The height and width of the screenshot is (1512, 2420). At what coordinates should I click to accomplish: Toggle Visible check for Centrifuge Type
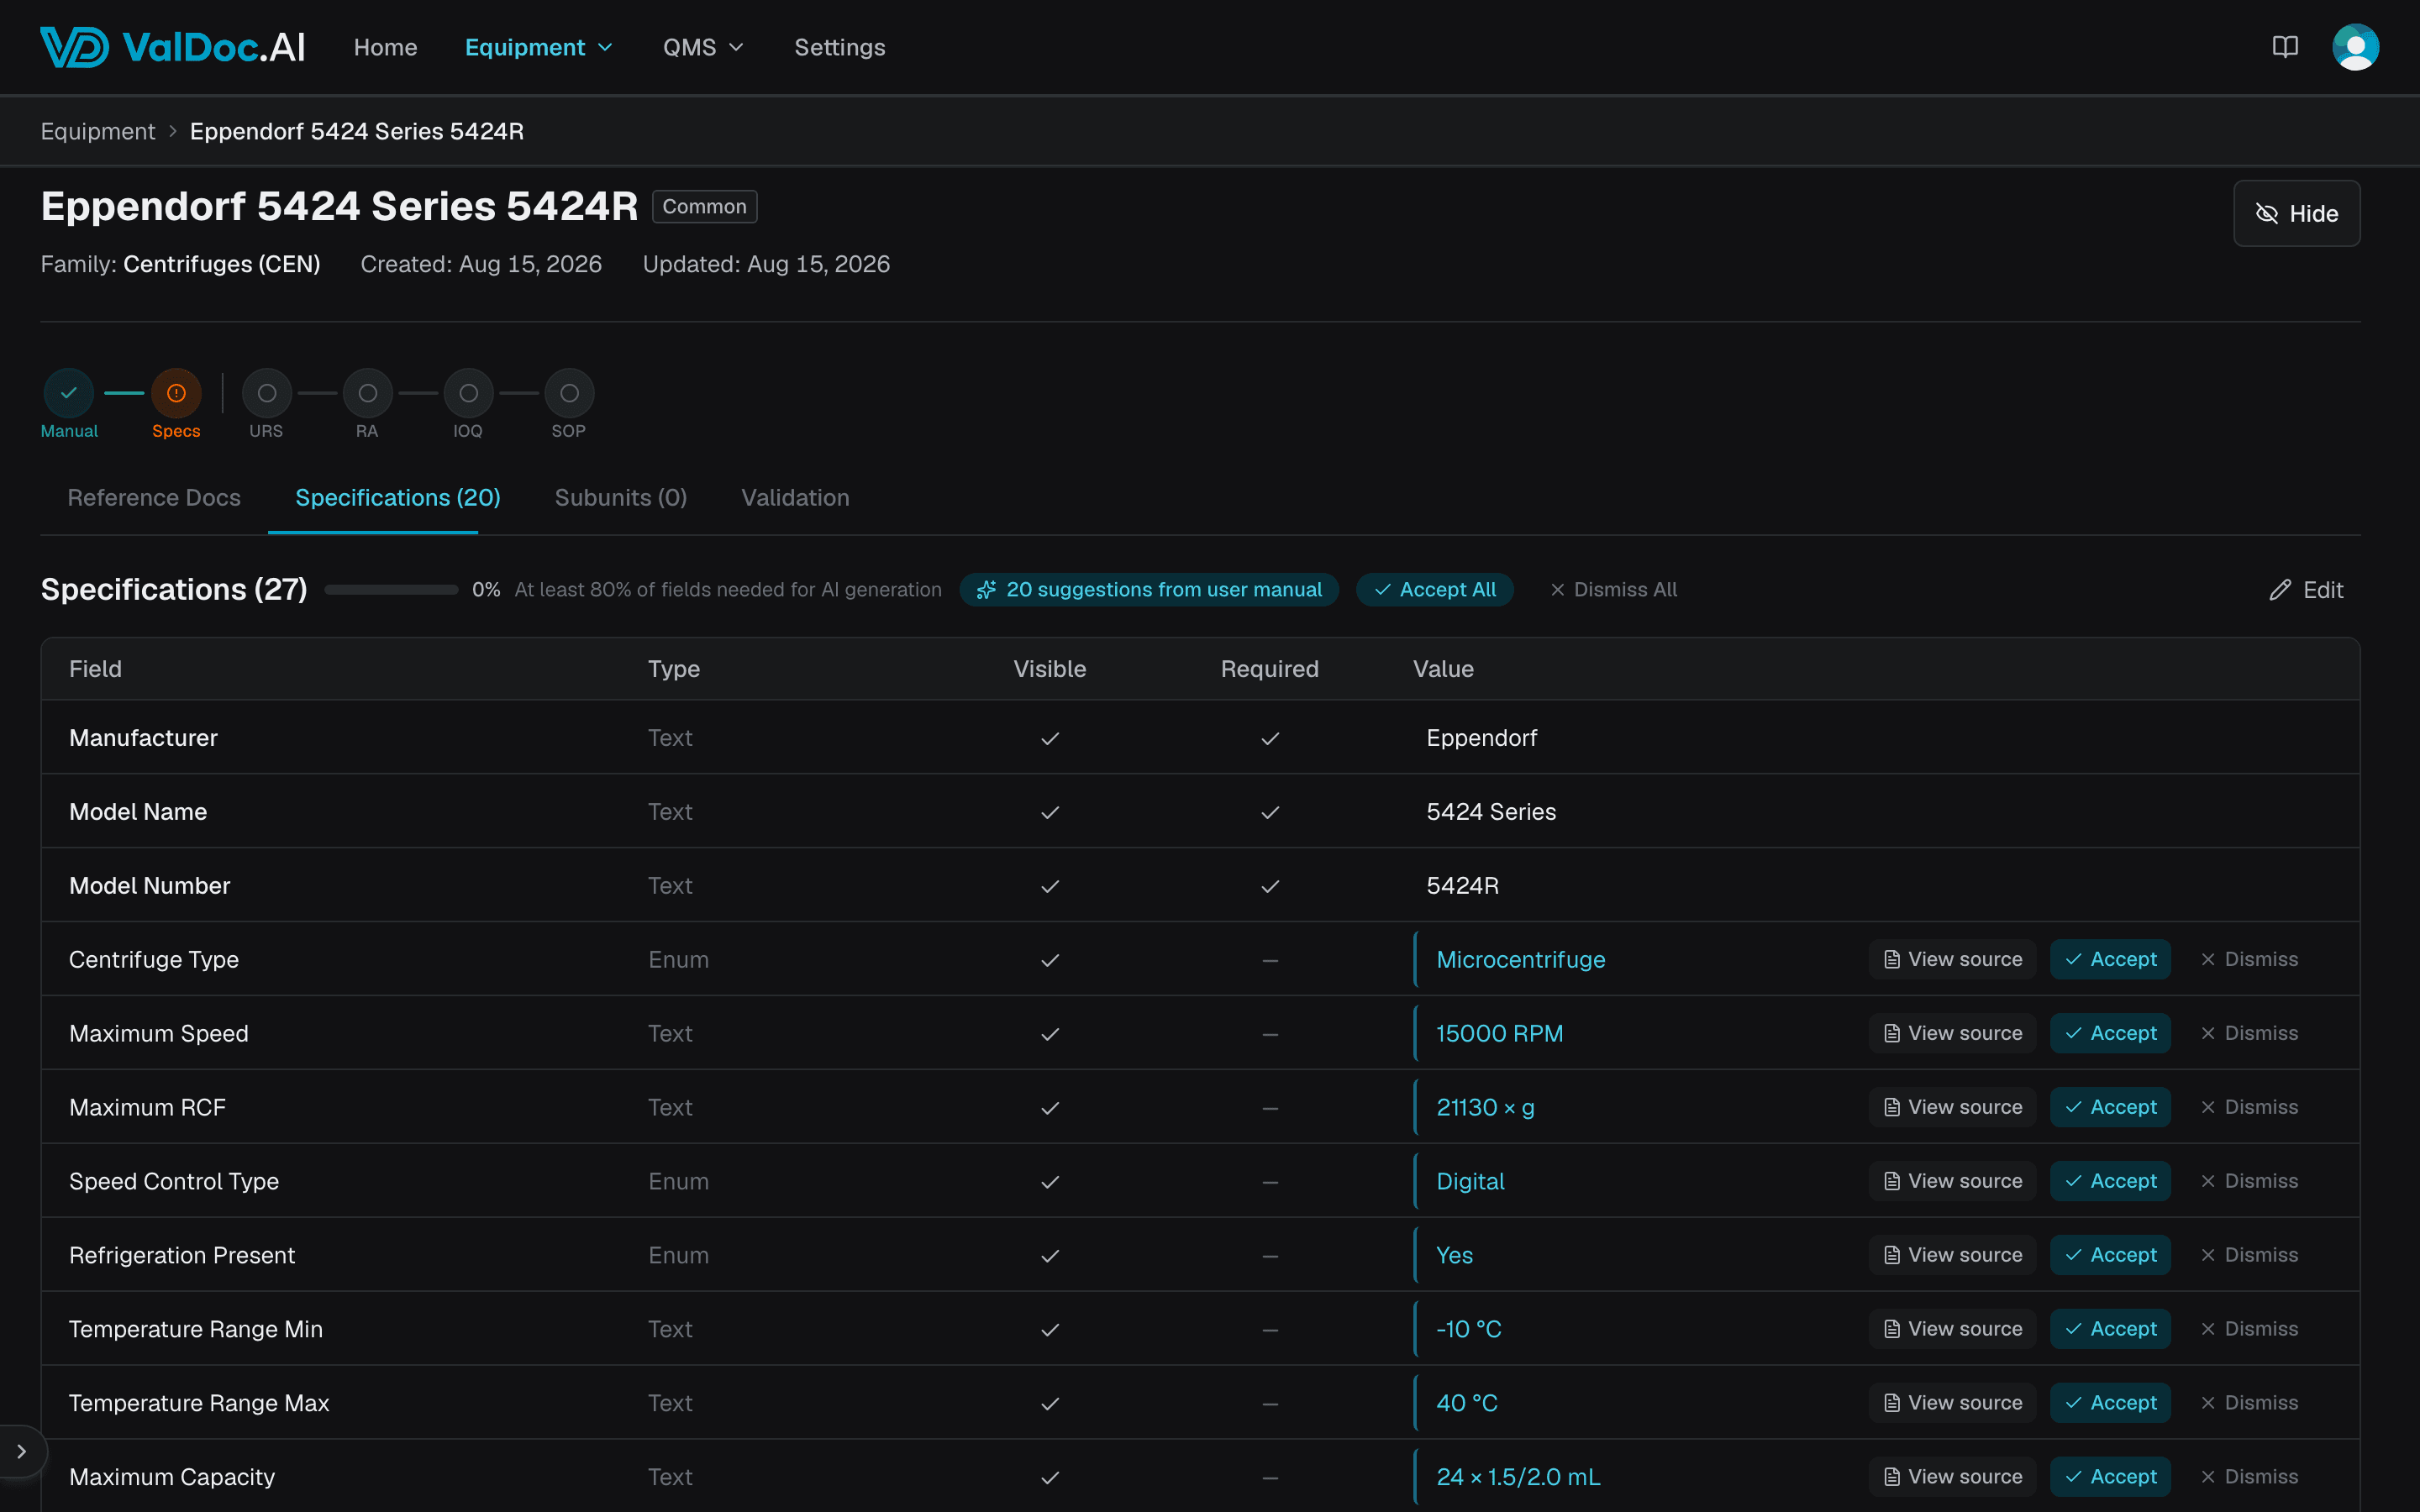[1049, 960]
